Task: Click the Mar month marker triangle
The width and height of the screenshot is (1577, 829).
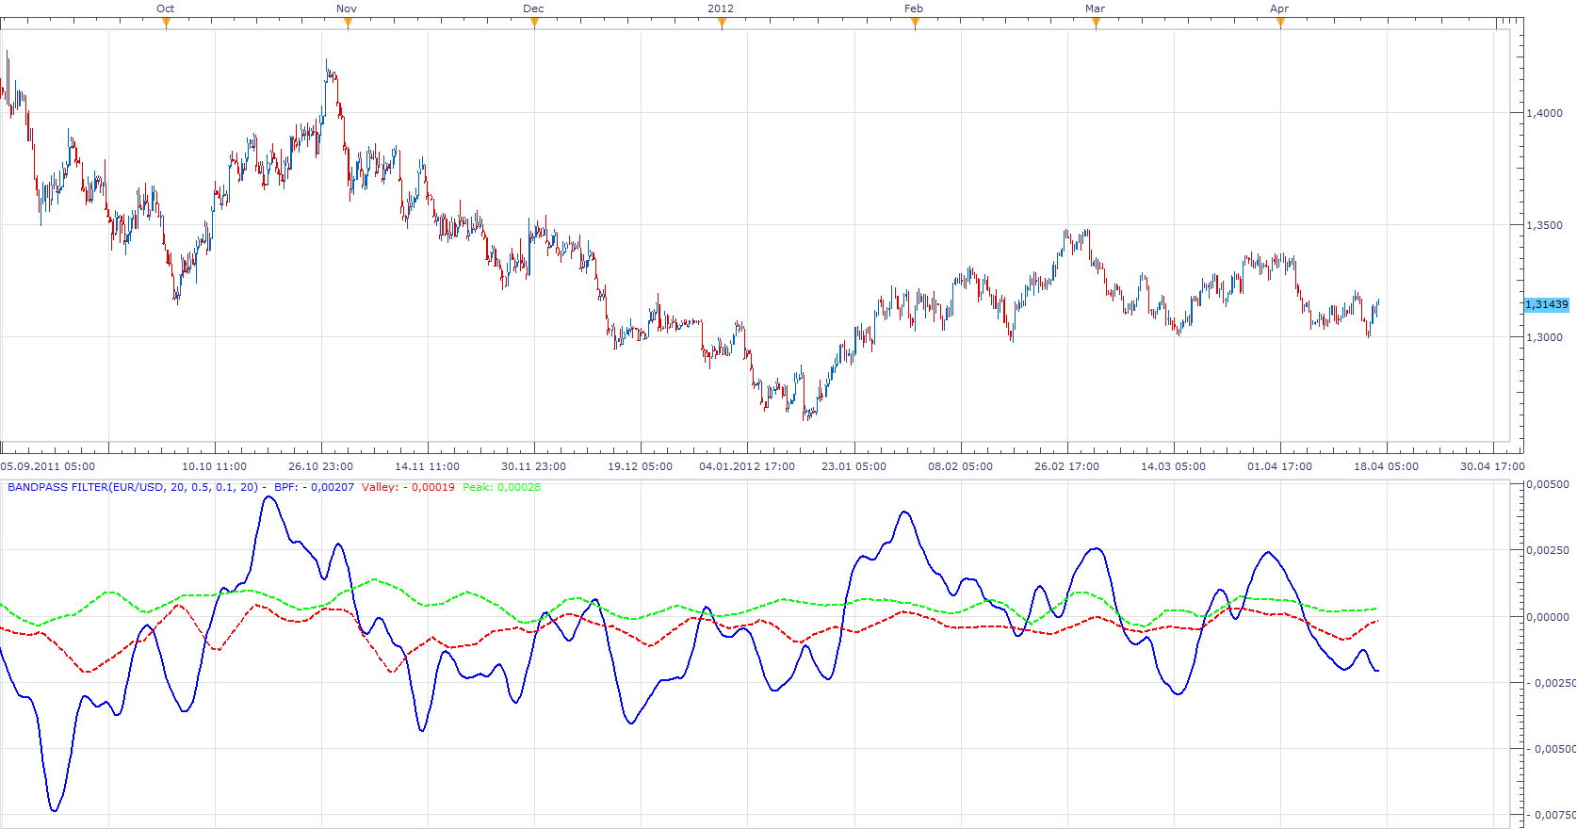Action: [x=1096, y=24]
